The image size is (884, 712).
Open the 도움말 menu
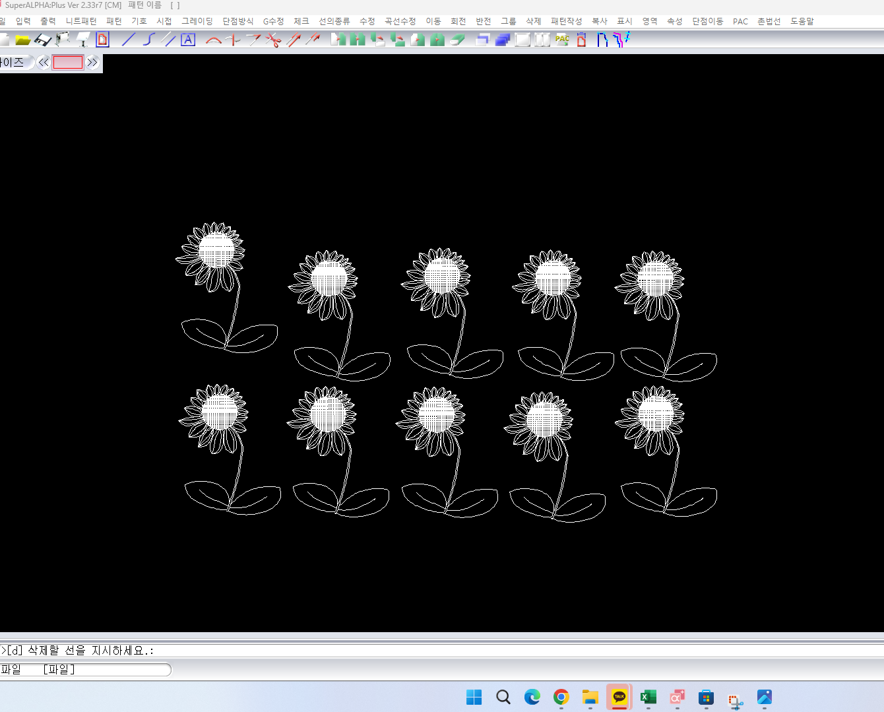(802, 21)
